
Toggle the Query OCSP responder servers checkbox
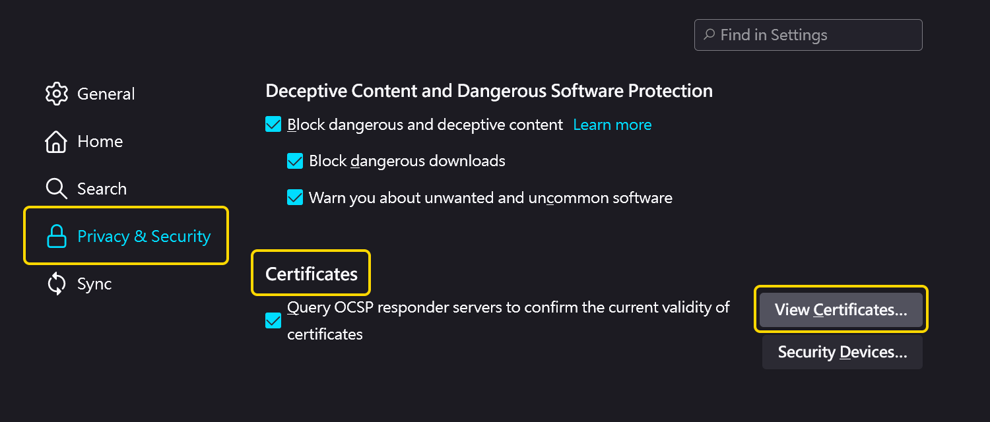click(x=273, y=320)
